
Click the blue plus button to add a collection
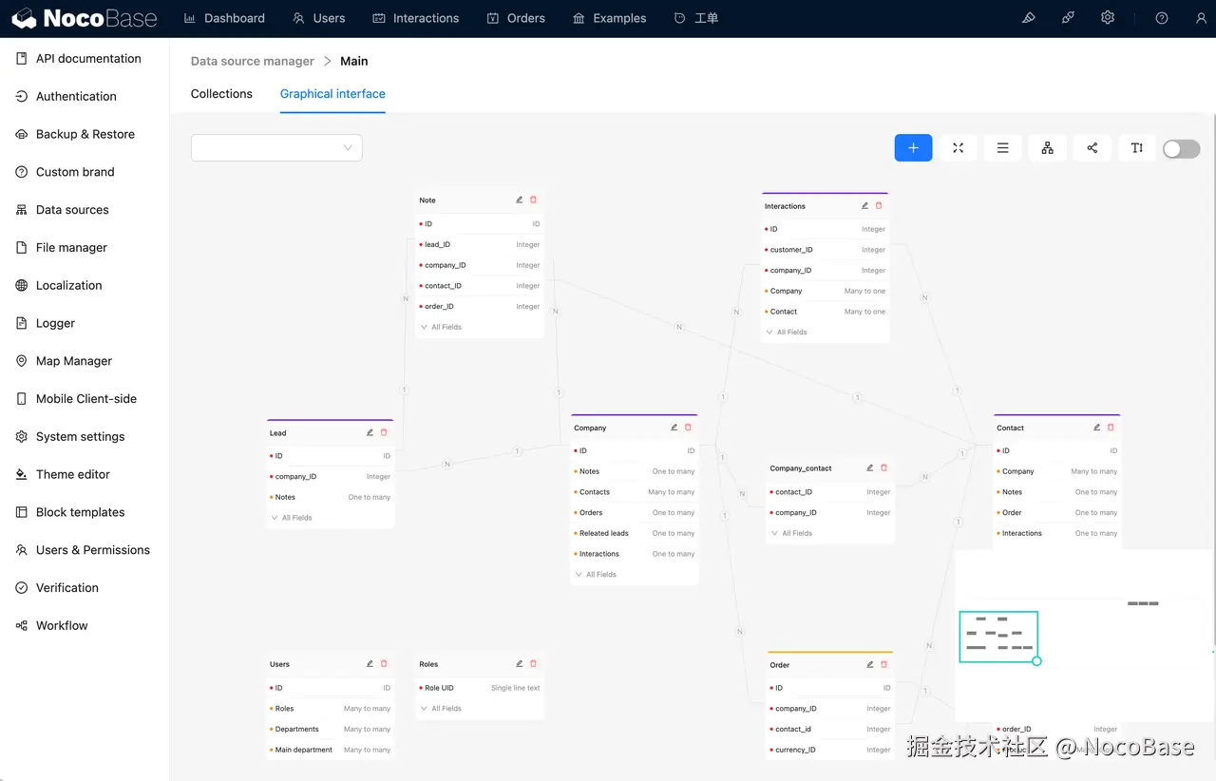coord(913,147)
